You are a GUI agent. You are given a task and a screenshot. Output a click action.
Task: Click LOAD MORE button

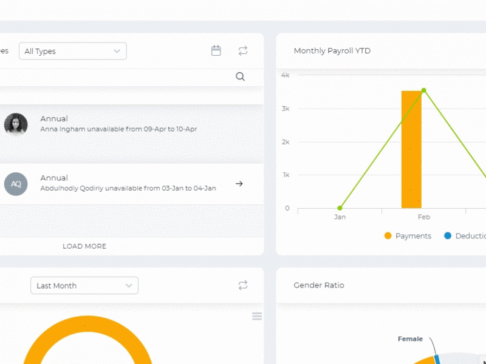point(84,246)
